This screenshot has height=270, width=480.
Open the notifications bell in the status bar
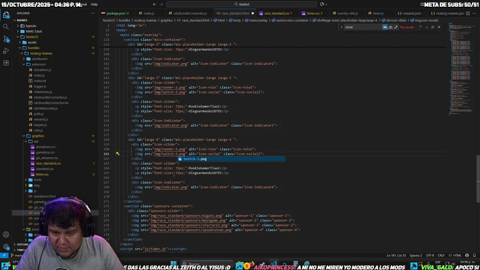pyautogui.click(x=474, y=255)
